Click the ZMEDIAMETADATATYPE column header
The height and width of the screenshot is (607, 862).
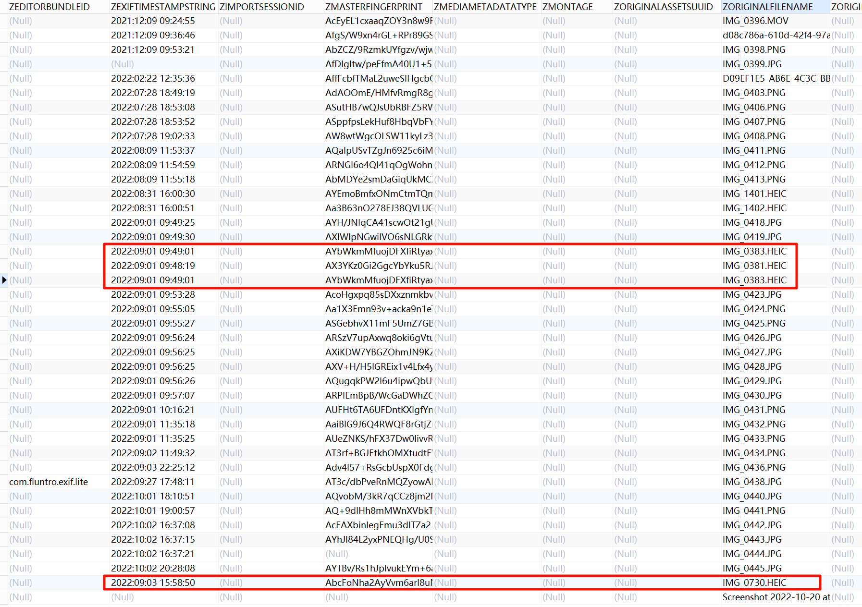(x=485, y=7)
